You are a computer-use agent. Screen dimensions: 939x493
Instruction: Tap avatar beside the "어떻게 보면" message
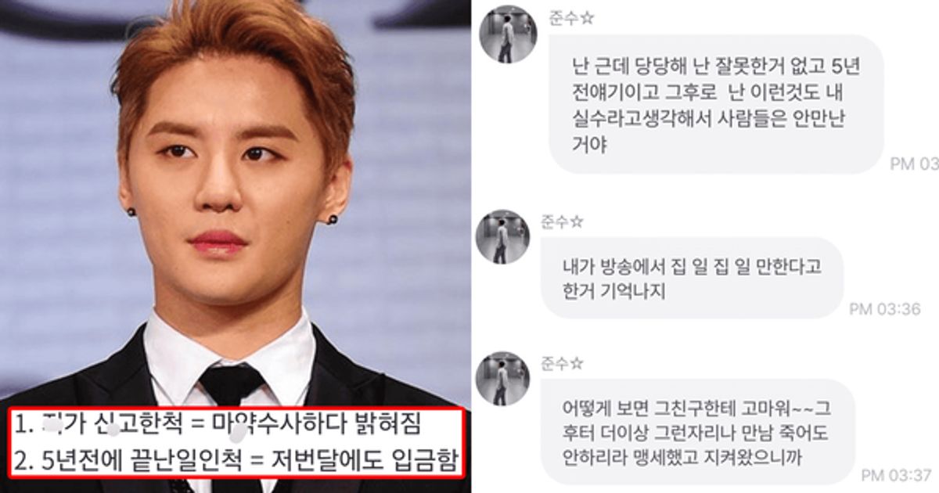(x=503, y=378)
